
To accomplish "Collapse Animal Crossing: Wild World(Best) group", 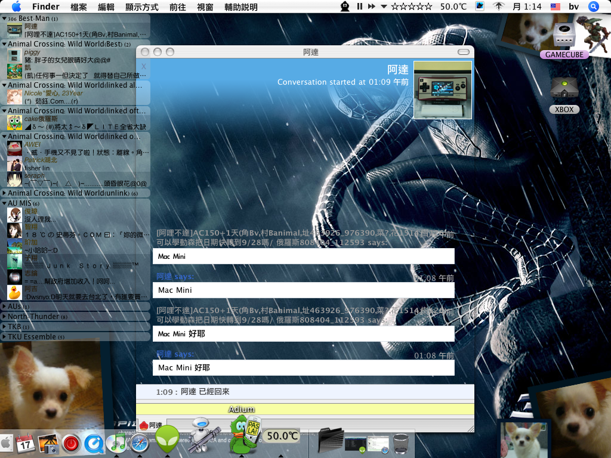I will [4, 44].
